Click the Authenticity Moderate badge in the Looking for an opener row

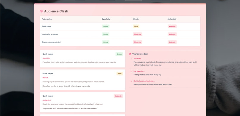[x=172, y=34]
